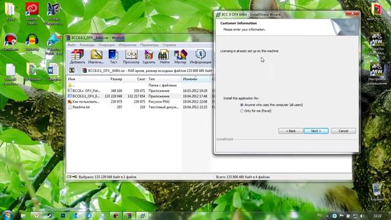Switch to InstallShield wizard taskbar button
Viewport: 391px width, 220px height.
142,216
